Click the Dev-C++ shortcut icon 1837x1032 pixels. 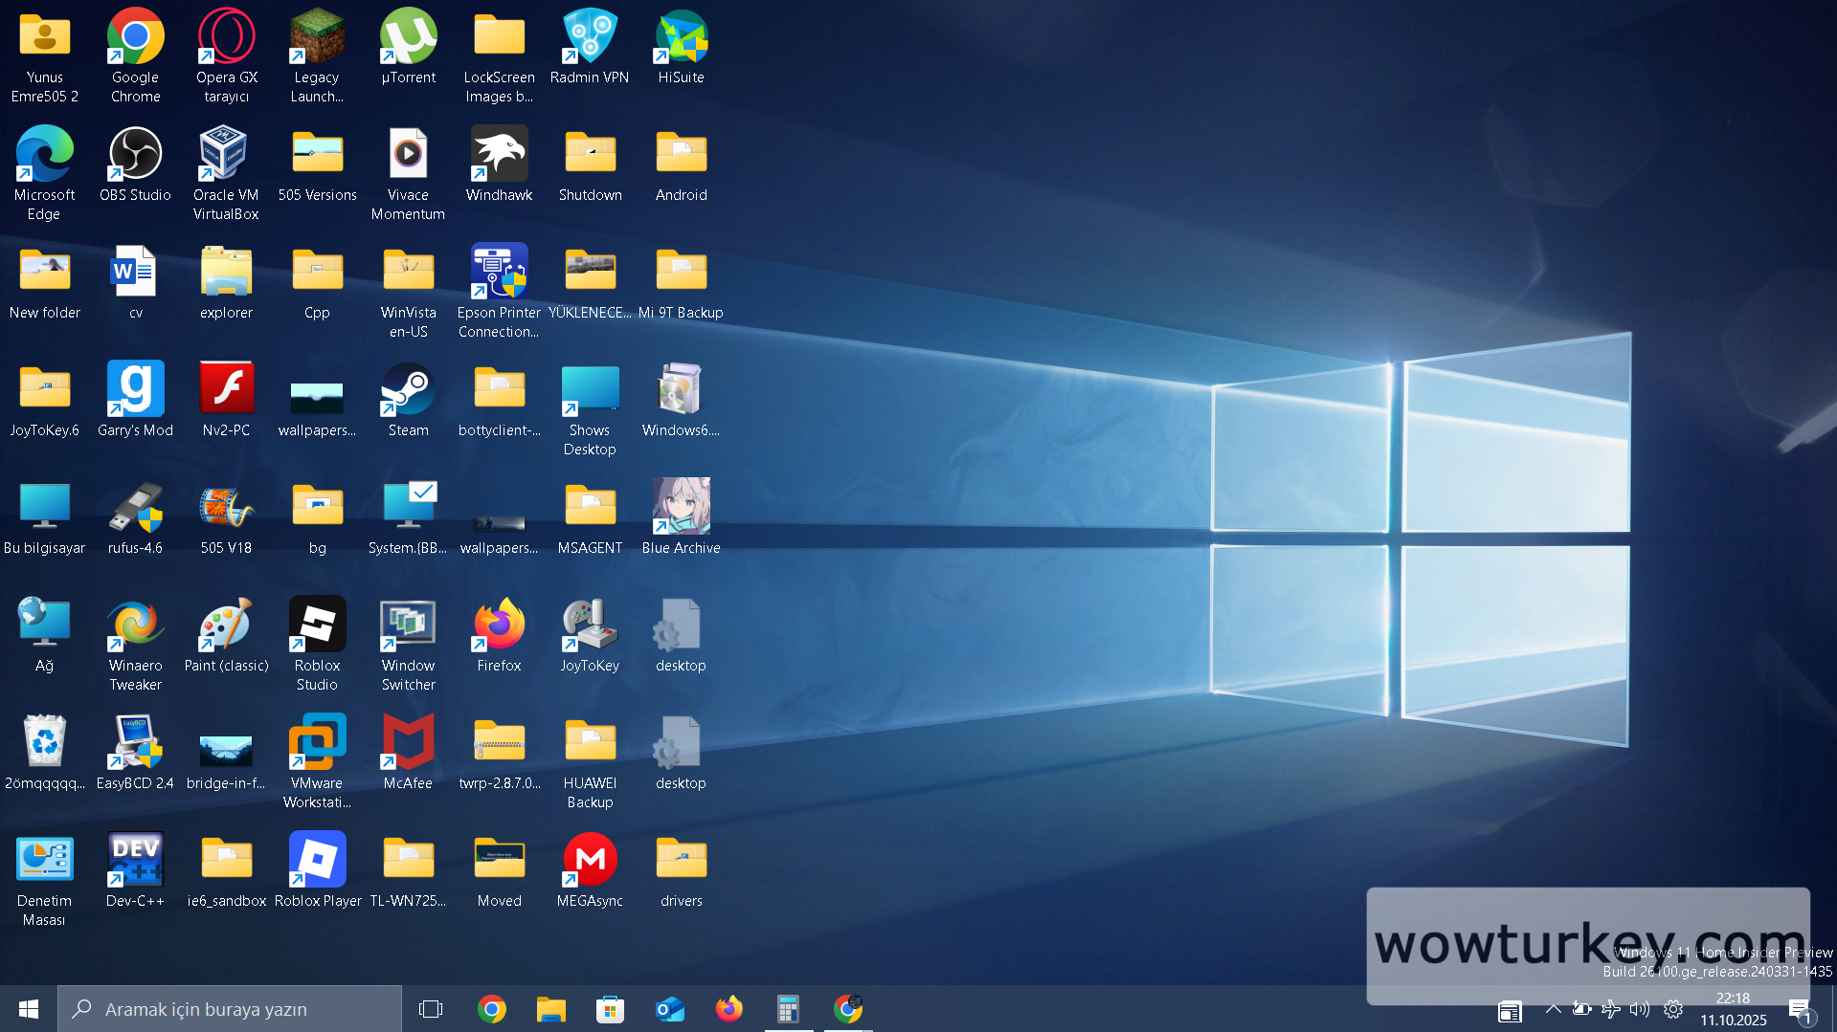tap(135, 861)
